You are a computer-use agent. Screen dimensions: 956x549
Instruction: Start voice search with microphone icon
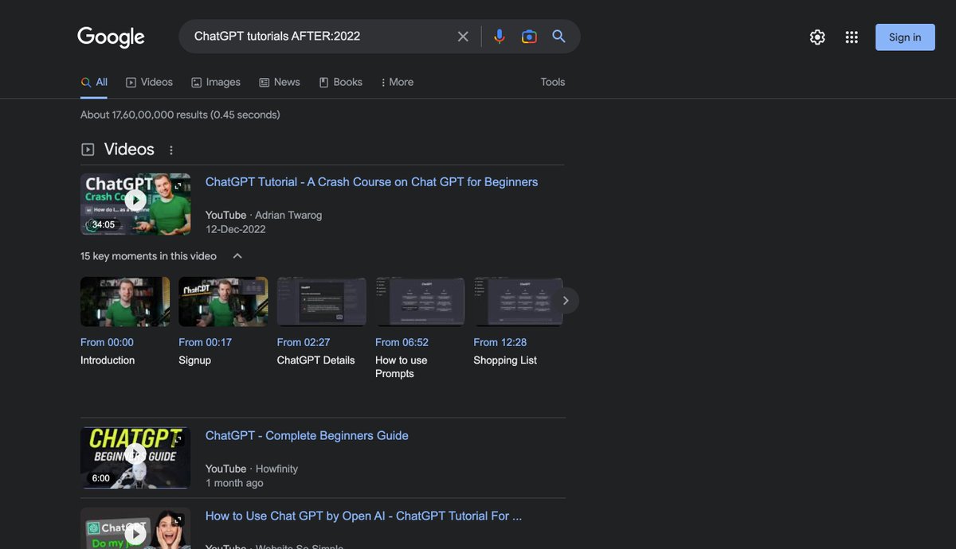coord(500,37)
